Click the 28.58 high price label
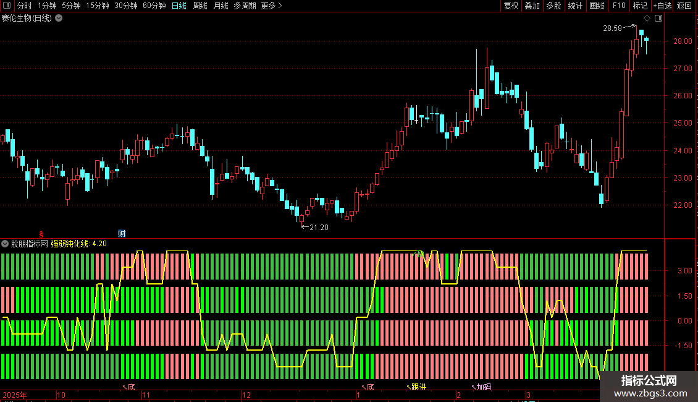The height and width of the screenshot is (402, 698). [612, 28]
